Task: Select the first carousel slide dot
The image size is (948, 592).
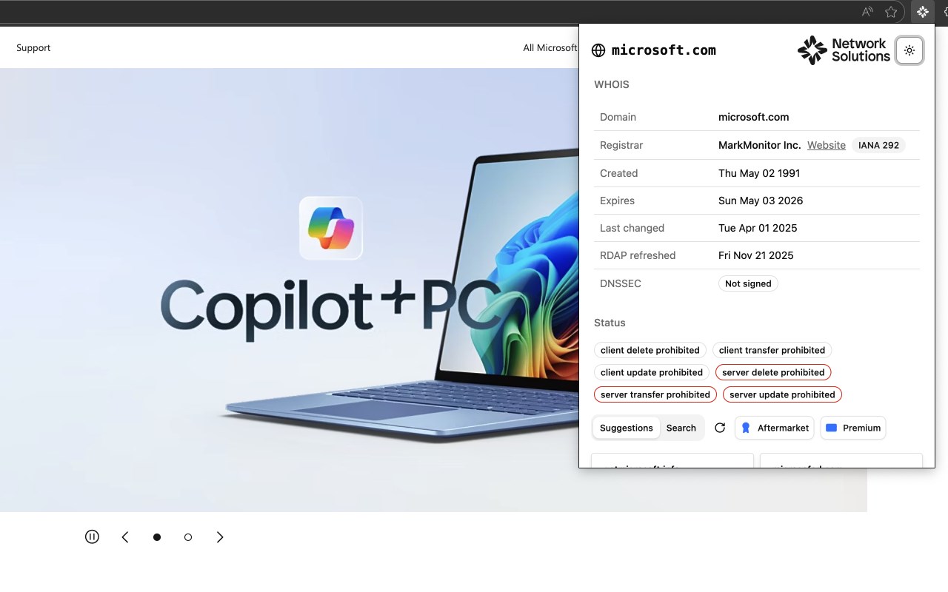Action: pyautogui.click(x=157, y=537)
